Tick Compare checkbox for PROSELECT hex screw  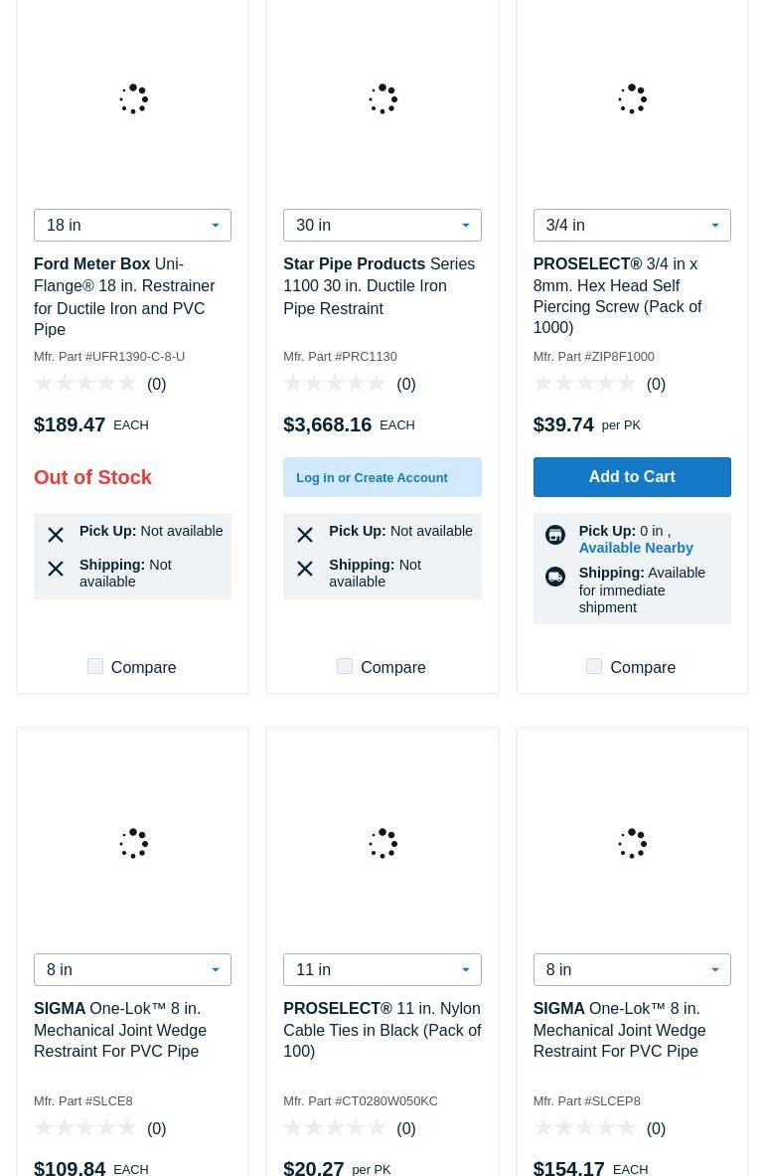[594, 666]
